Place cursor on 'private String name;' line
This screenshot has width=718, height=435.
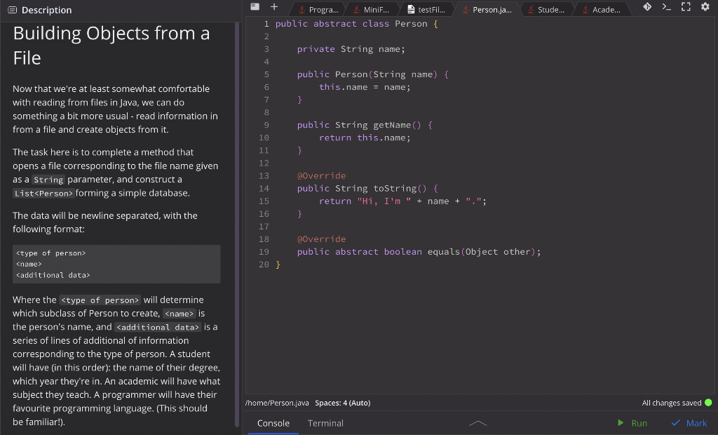tap(351, 49)
